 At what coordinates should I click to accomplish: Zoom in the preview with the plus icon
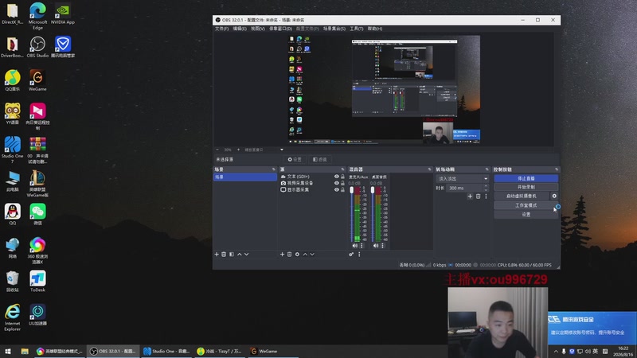(238, 150)
